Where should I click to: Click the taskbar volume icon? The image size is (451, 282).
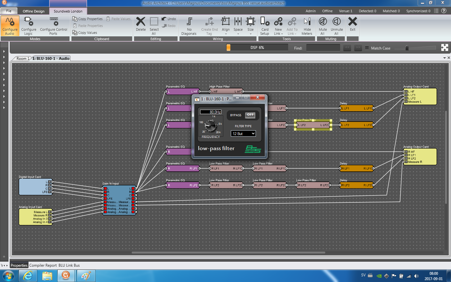click(416, 276)
